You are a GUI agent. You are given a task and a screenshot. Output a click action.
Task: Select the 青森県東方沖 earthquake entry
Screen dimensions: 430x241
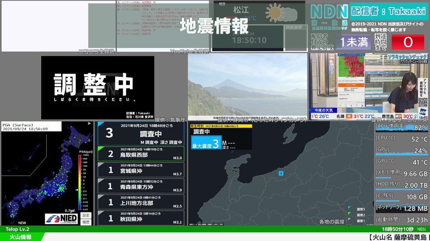click(141, 186)
